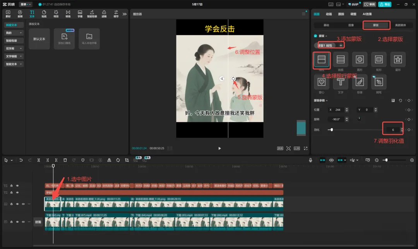Viewport: 418px width, 249px height.
Task: Click the split clip tool in timeline toolbar
Action: [39, 160]
